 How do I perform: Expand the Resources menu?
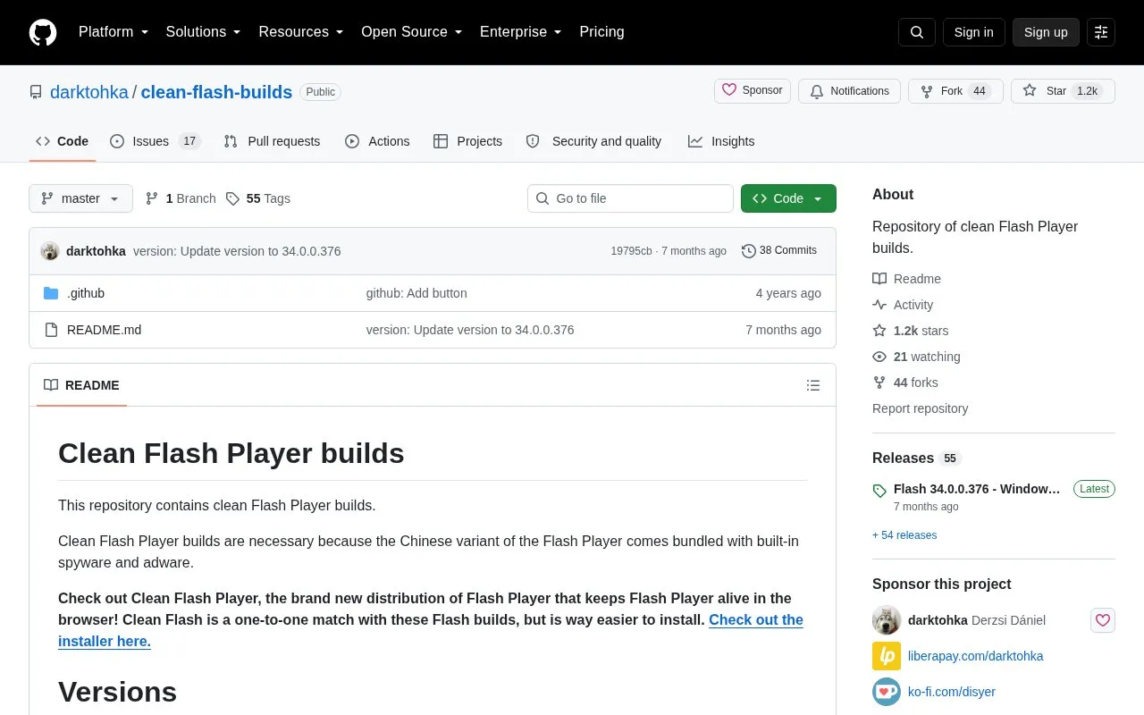301,32
